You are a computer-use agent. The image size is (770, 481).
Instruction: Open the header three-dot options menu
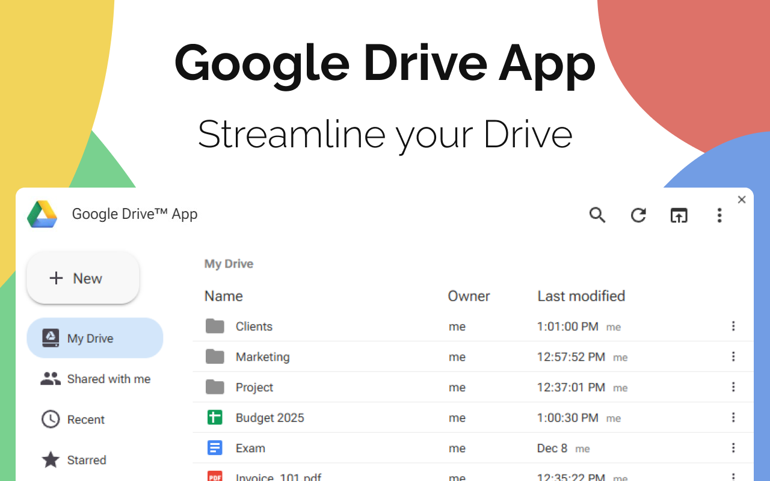click(719, 215)
